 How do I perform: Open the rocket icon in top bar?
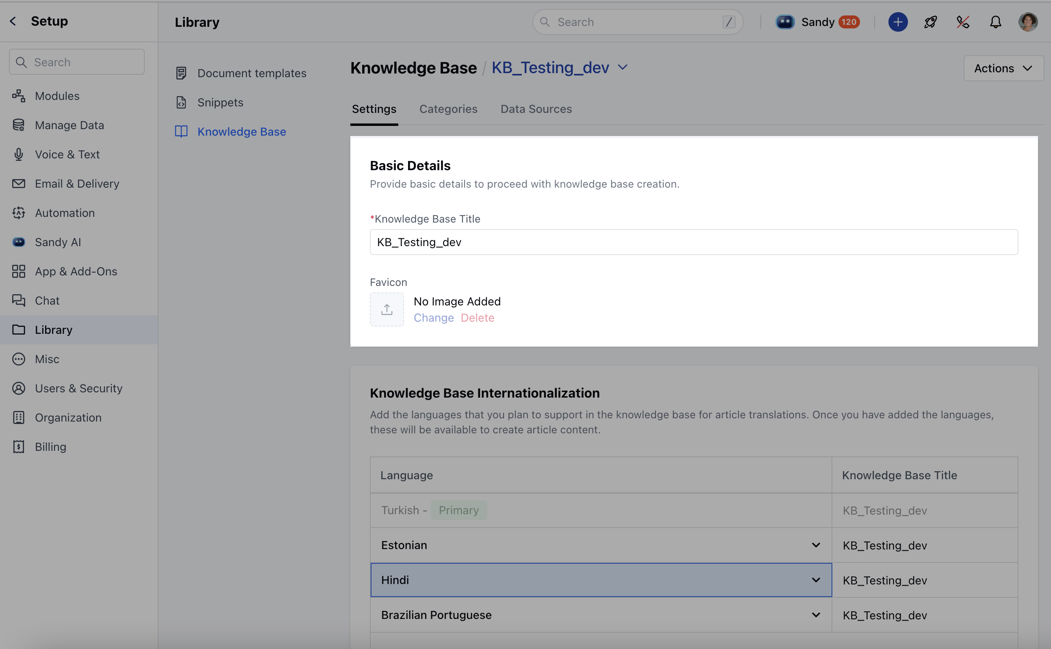coord(930,22)
